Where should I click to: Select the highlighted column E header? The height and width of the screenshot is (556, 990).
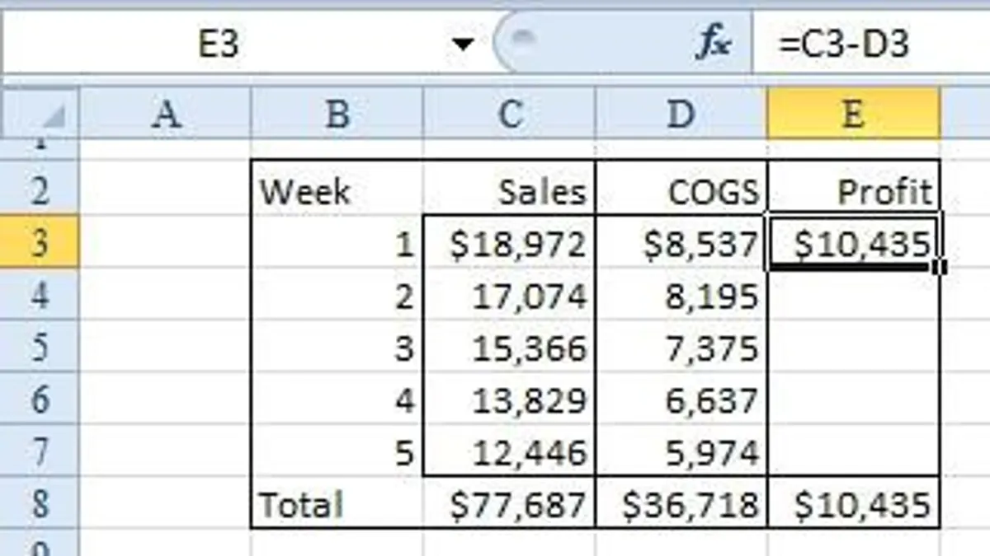pos(852,114)
